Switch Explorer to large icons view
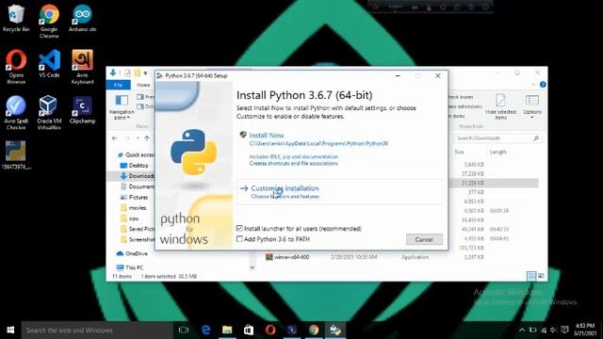 click(x=541, y=276)
